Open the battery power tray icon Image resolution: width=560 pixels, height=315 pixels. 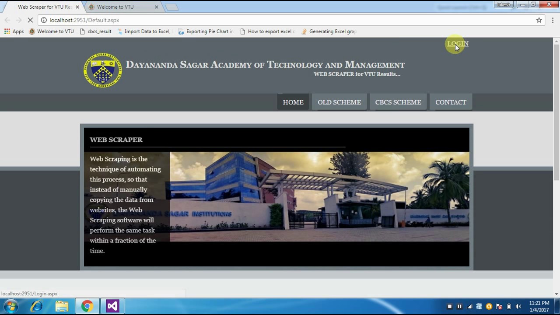click(509, 307)
